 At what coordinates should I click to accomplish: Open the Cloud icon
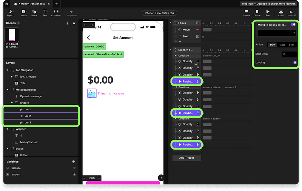pos(281,13)
